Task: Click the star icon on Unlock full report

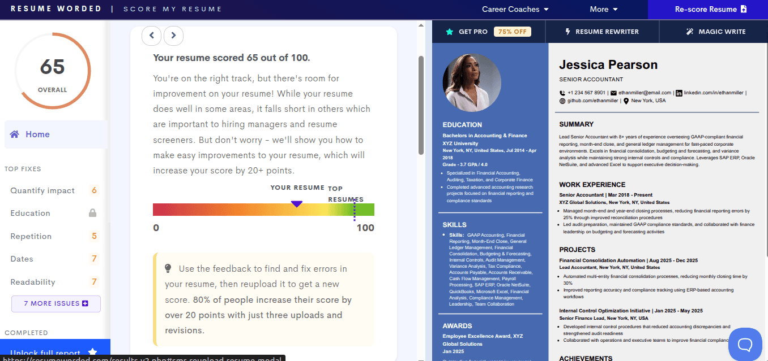Action: [93, 353]
